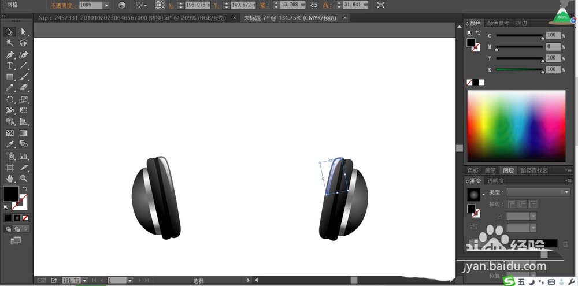The height and width of the screenshot is (286, 578).
Task: Open the 颜色参考 panel tab
Action: [x=498, y=23]
